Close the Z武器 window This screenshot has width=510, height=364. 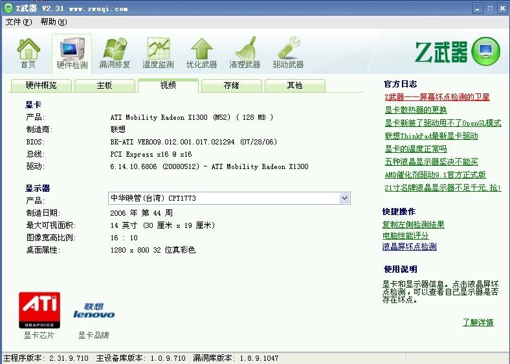pyautogui.click(x=502, y=8)
